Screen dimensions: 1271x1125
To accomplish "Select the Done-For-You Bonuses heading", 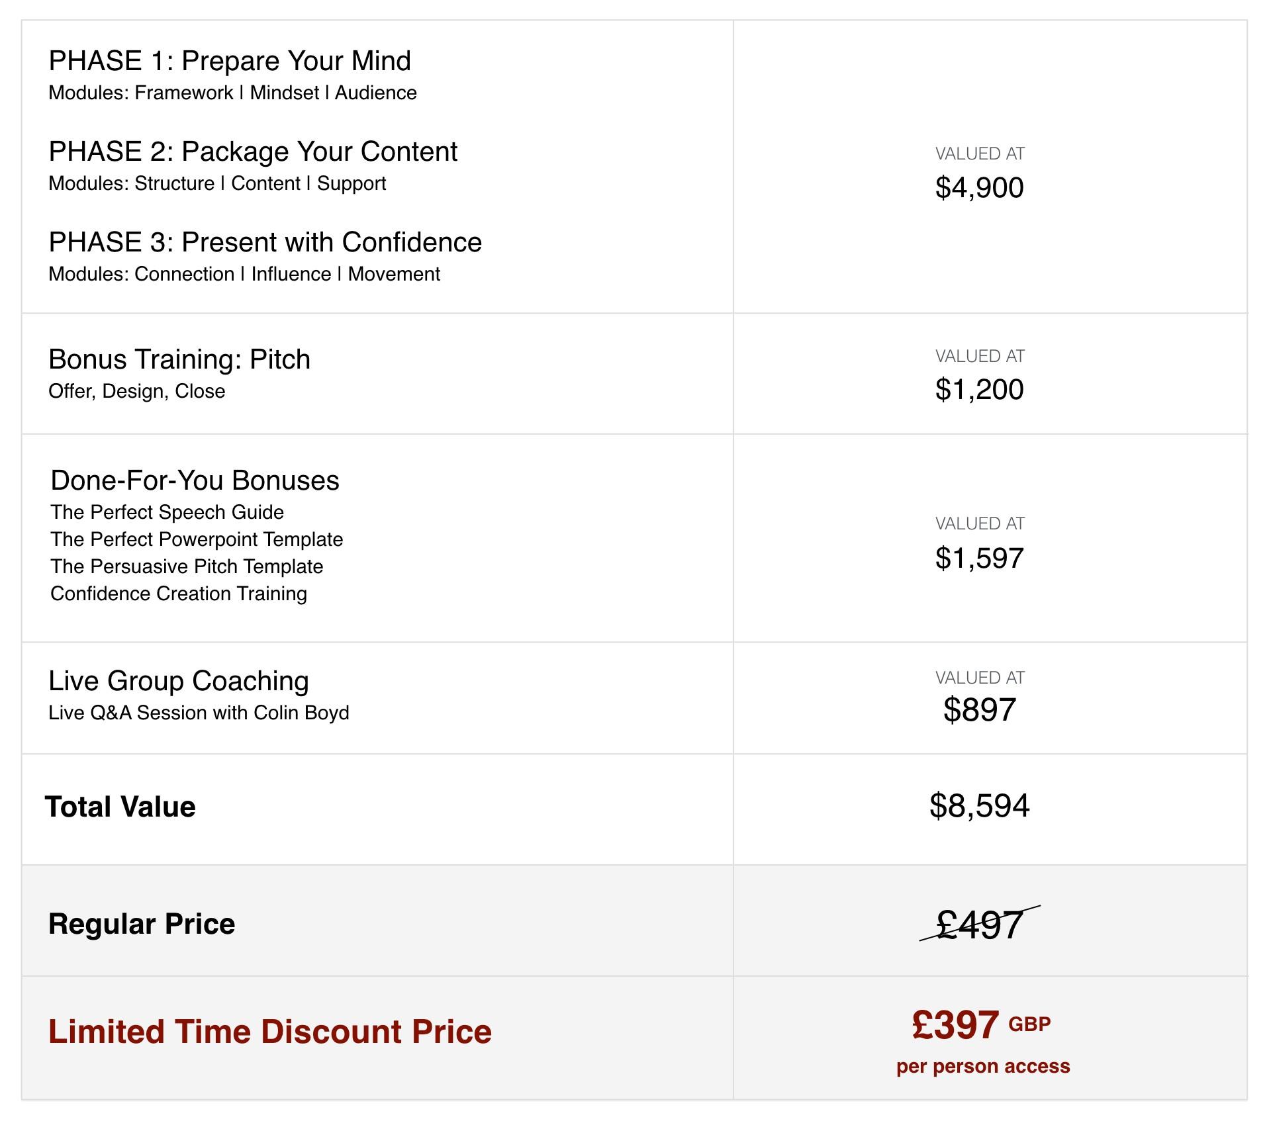I will (x=195, y=480).
